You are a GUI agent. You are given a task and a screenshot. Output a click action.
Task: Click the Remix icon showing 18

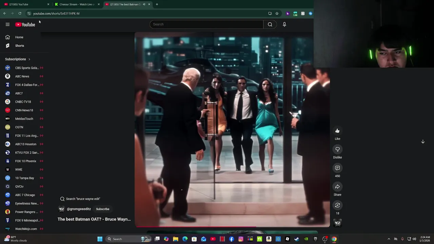point(337,205)
